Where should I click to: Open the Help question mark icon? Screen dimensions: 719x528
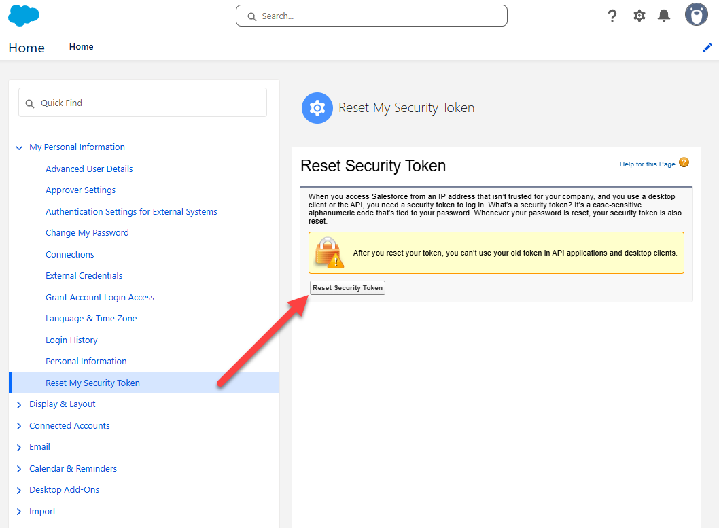pyautogui.click(x=612, y=16)
